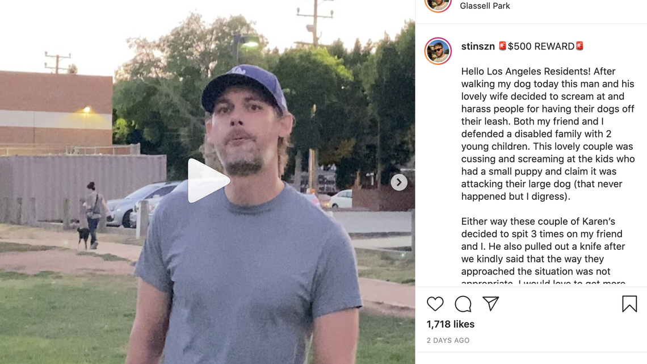Play the video in the post

click(208, 181)
